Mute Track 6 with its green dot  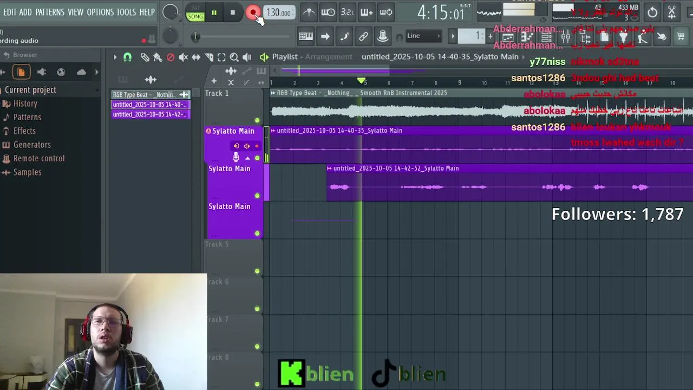[257, 309]
